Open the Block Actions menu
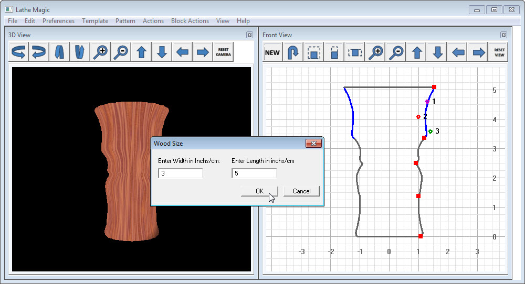The width and height of the screenshot is (525, 284). pyautogui.click(x=190, y=21)
